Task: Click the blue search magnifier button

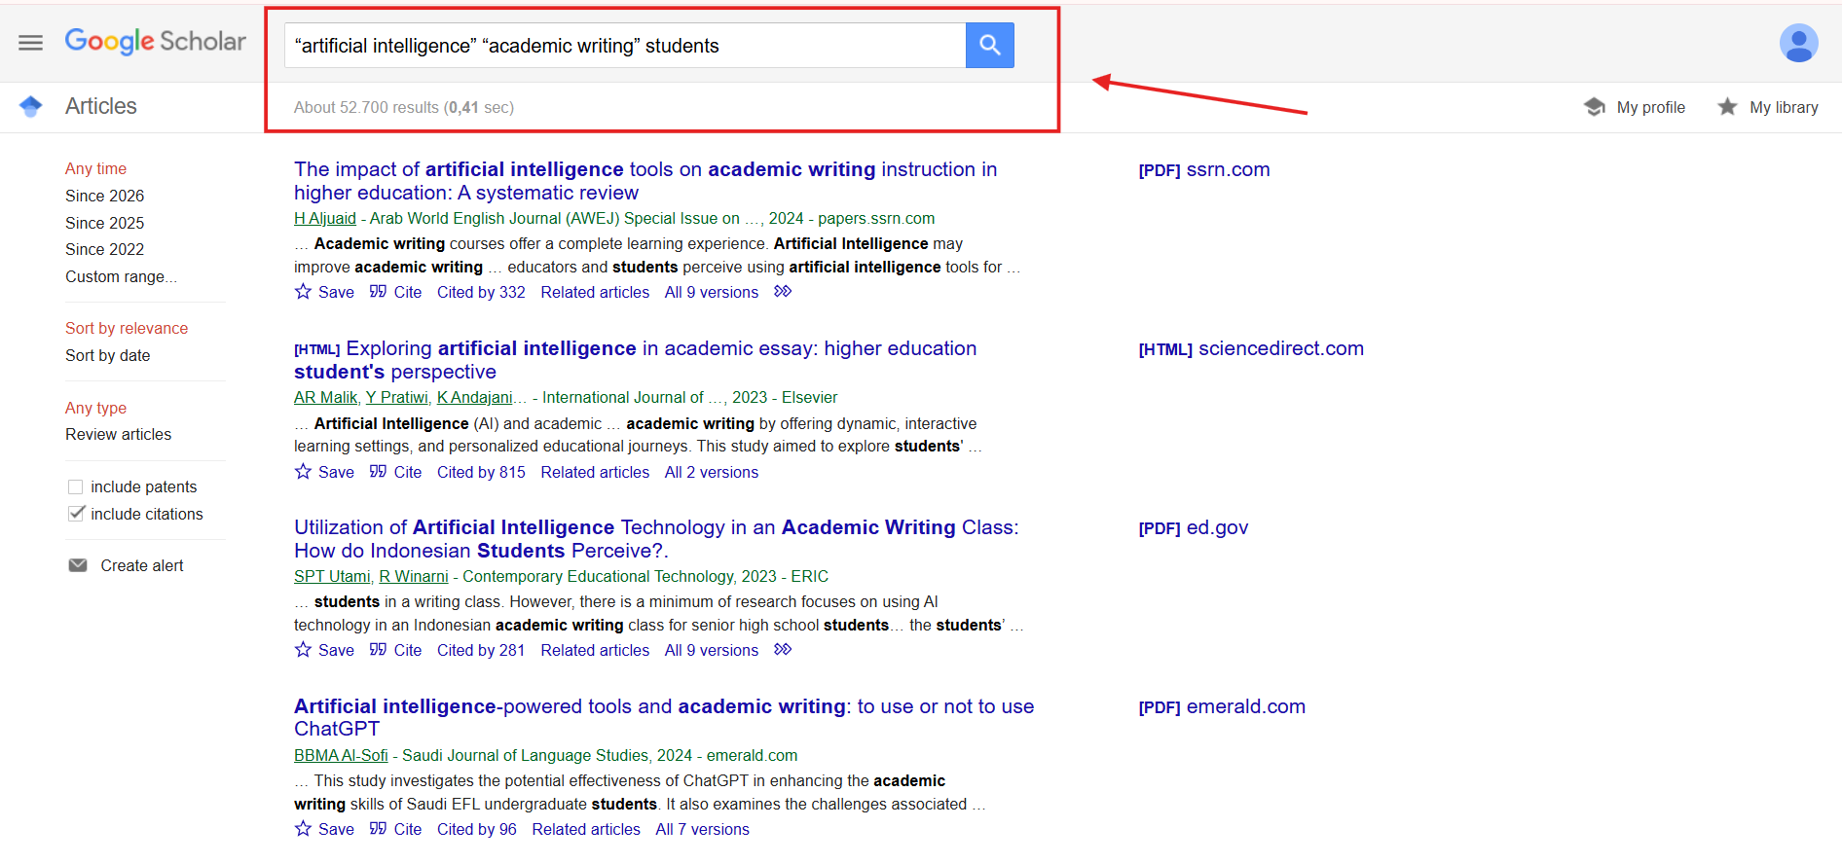Action: tap(989, 45)
